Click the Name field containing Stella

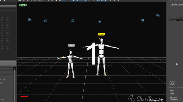(x=176, y=93)
